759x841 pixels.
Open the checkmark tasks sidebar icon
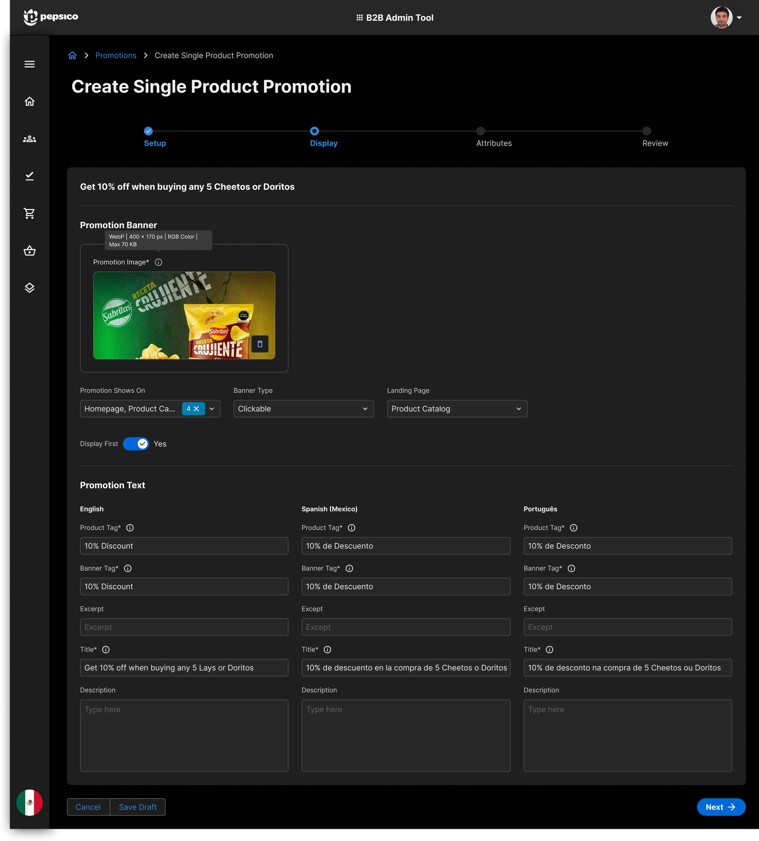[x=29, y=176]
